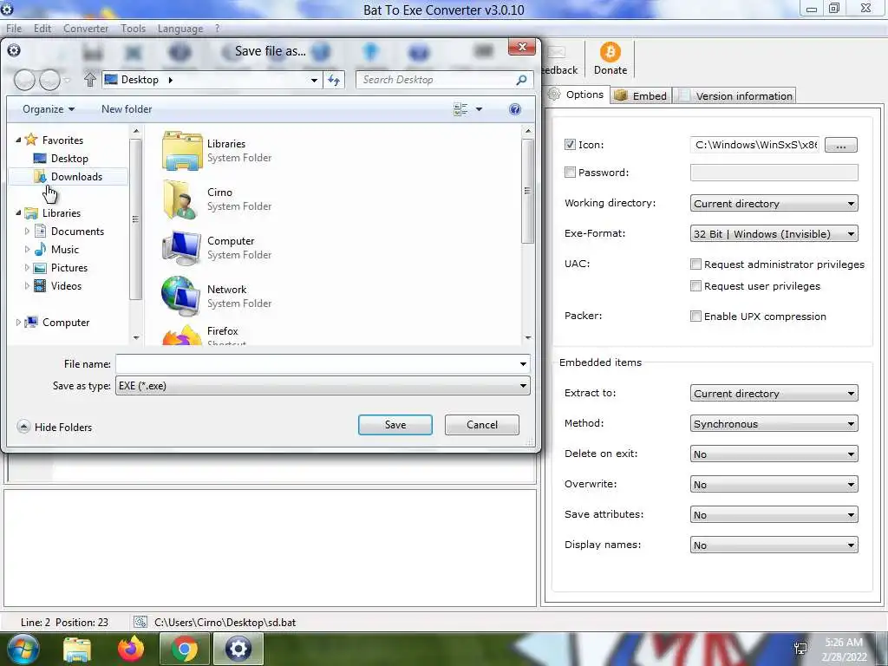The image size is (888, 666).
Task: Click the icon browse "..." button
Action: pyautogui.click(x=841, y=145)
